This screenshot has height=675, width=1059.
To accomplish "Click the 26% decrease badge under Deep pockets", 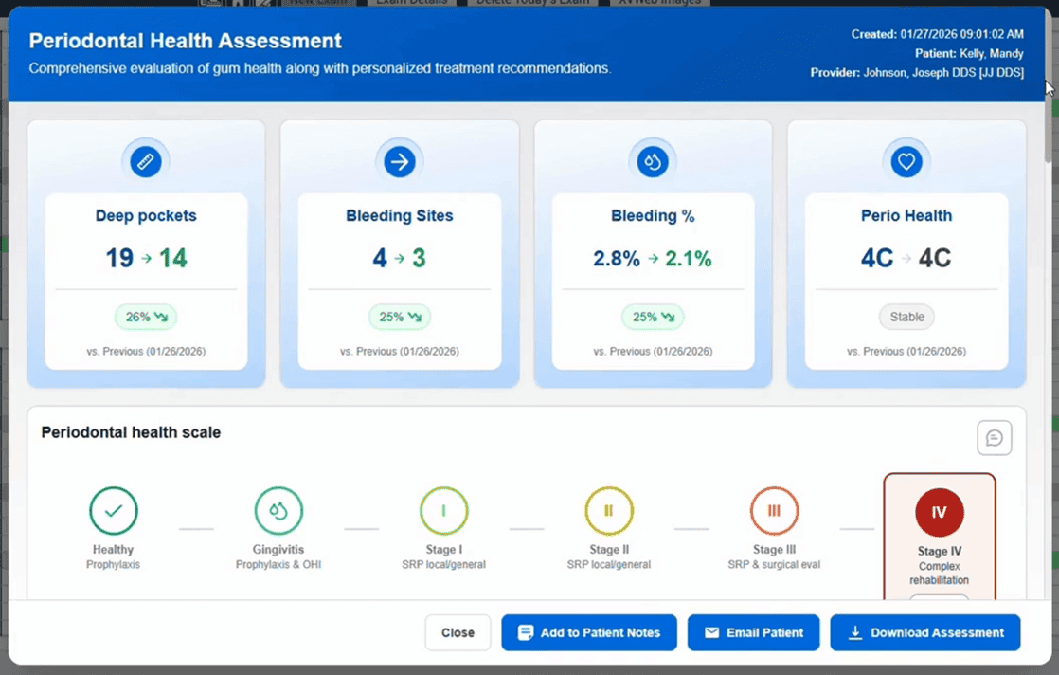I will tap(146, 317).
